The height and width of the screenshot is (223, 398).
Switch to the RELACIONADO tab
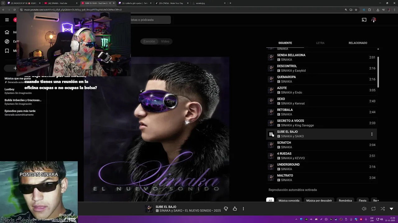tap(358, 43)
